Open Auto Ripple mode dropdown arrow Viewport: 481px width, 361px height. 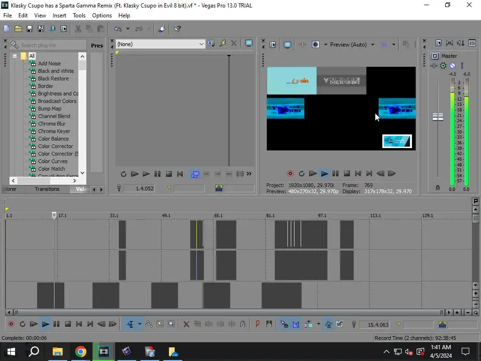318,324
